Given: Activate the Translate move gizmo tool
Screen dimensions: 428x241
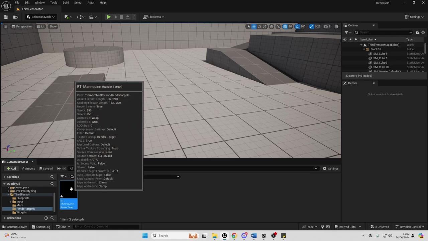Looking at the screenshot, I should (254, 26).
